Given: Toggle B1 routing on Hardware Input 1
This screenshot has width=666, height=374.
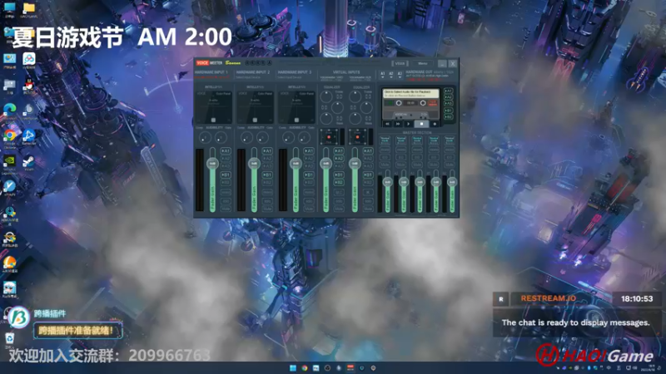Looking at the screenshot, I should 226,175.
